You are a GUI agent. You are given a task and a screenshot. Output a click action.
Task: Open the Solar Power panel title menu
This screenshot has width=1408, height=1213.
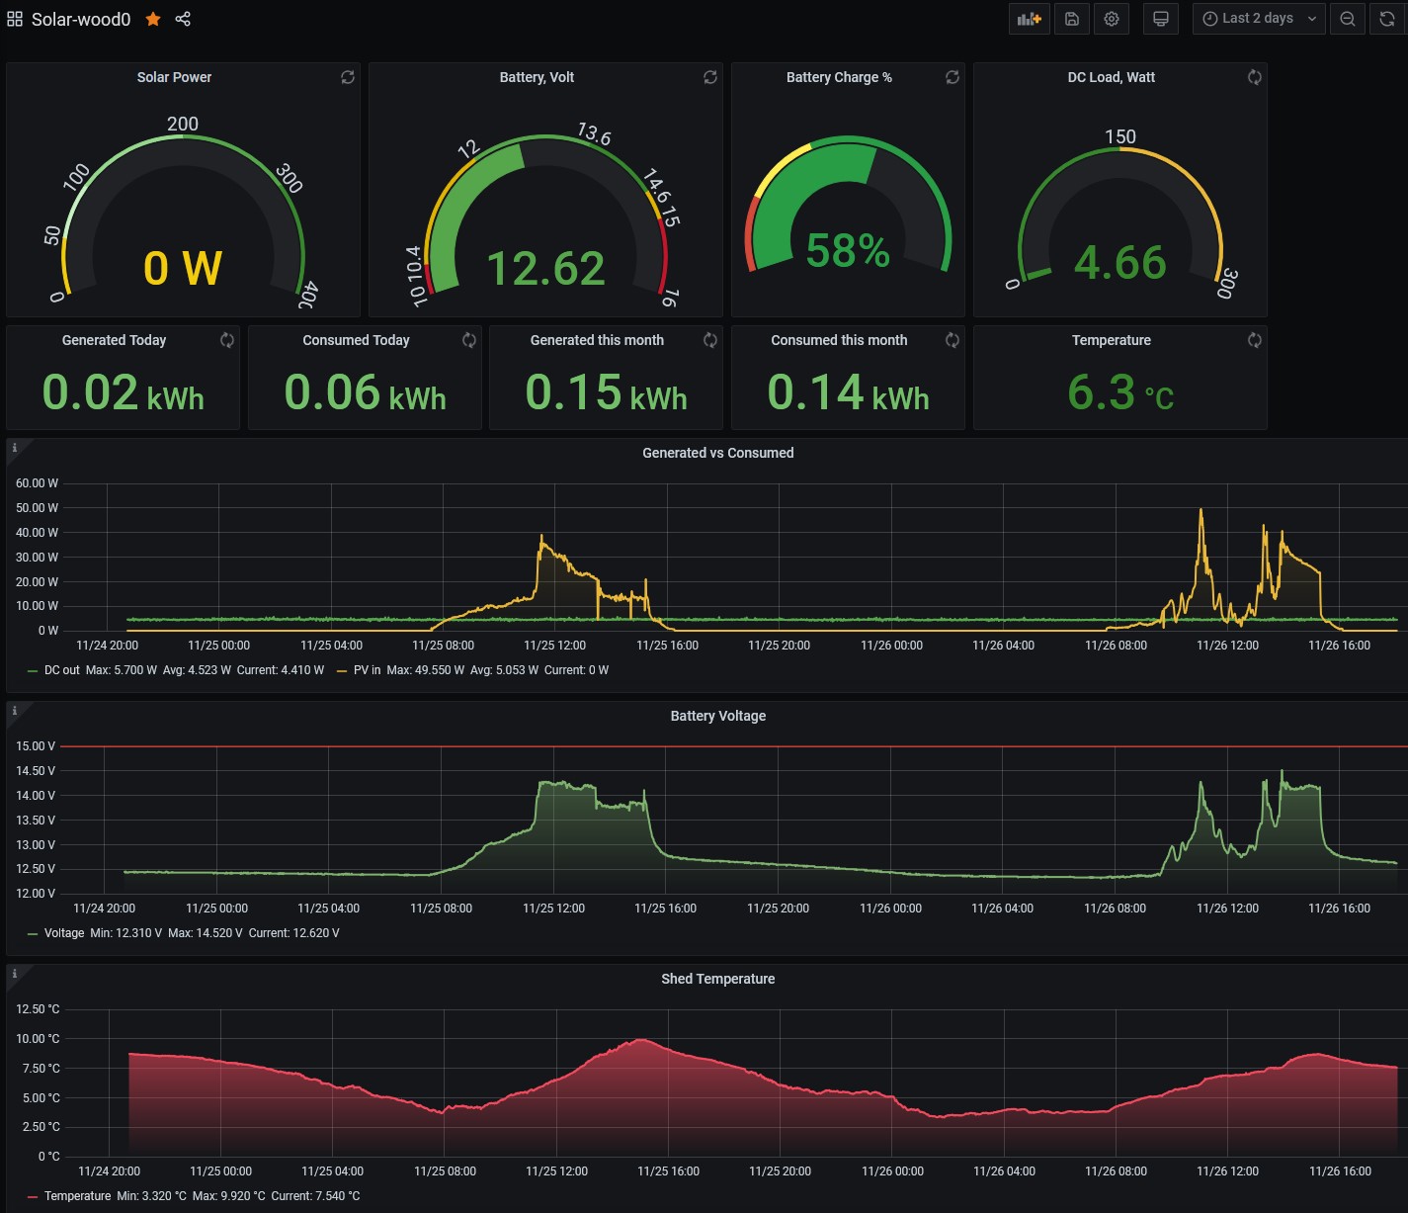174,77
